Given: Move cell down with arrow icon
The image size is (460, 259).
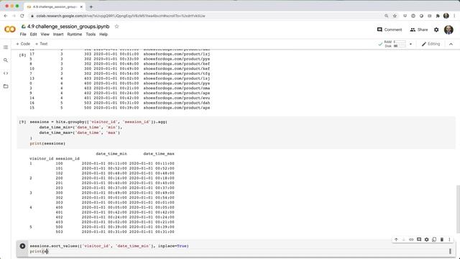Looking at the screenshot, I should coord(404,240).
